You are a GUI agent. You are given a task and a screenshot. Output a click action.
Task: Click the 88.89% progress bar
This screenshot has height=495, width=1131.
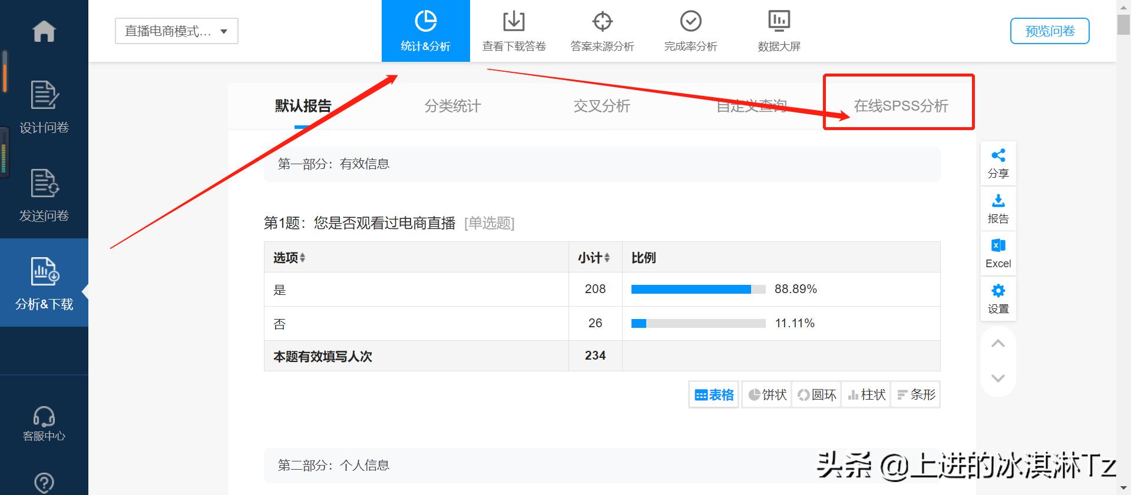(699, 289)
